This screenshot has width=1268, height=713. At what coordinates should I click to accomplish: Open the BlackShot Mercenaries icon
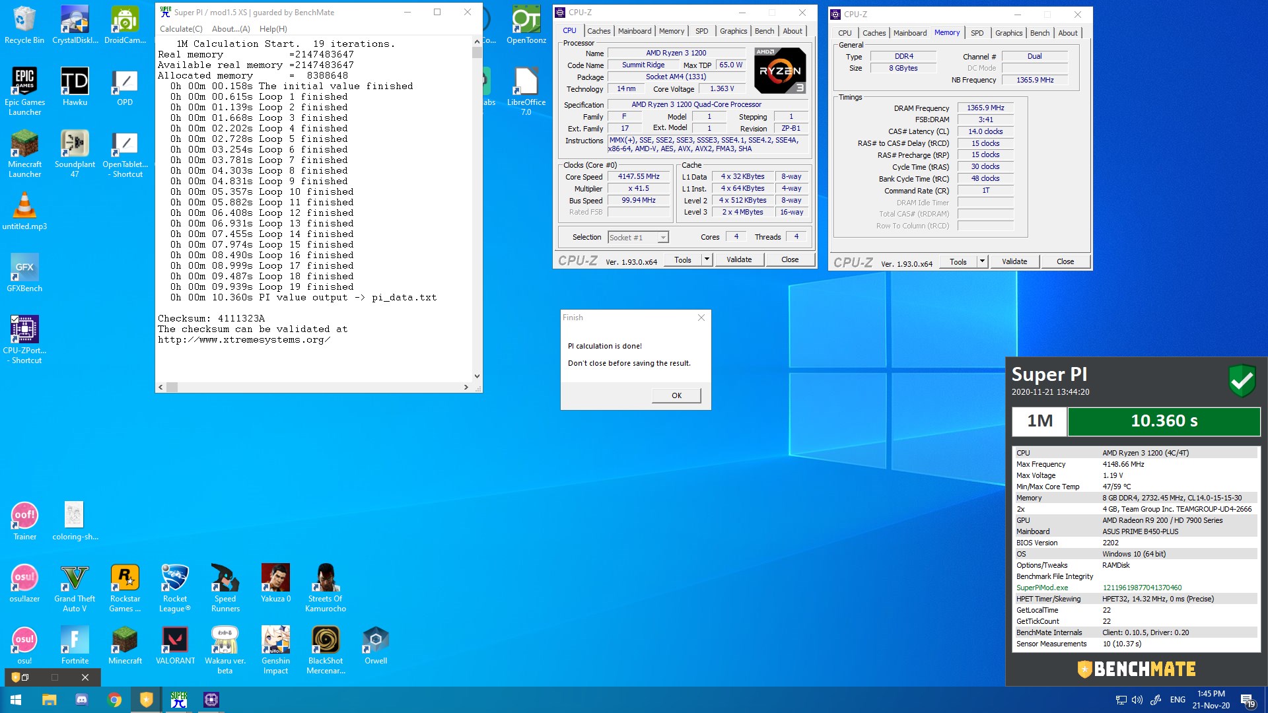pyautogui.click(x=326, y=650)
